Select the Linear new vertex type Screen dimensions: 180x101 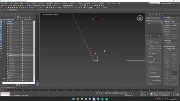point(165,21)
